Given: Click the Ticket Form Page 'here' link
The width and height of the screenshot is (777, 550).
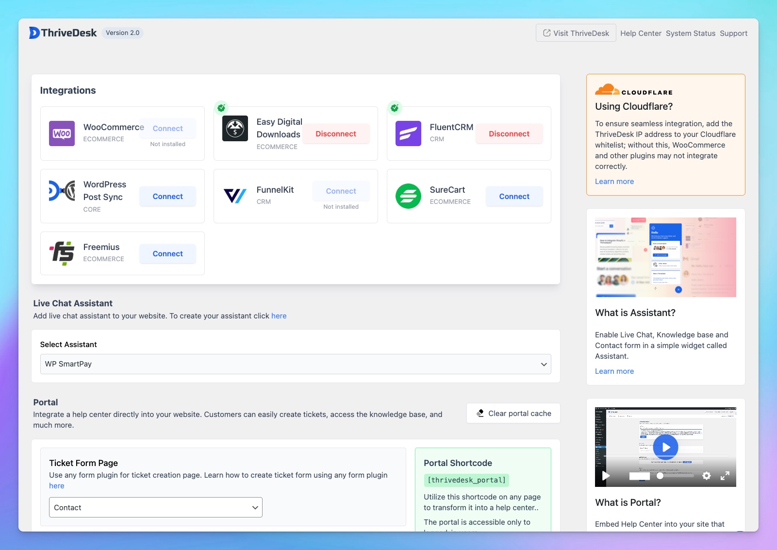Looking at the screenshot, I should pyautogui.click(x=57, y=486).
